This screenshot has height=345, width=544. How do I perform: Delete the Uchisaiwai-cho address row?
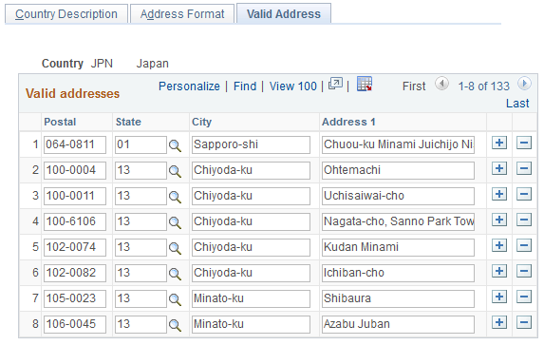click(x=524, y=195)
